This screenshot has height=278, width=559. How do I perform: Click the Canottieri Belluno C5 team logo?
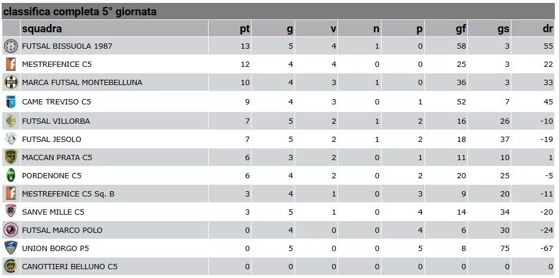click(11, 266)
